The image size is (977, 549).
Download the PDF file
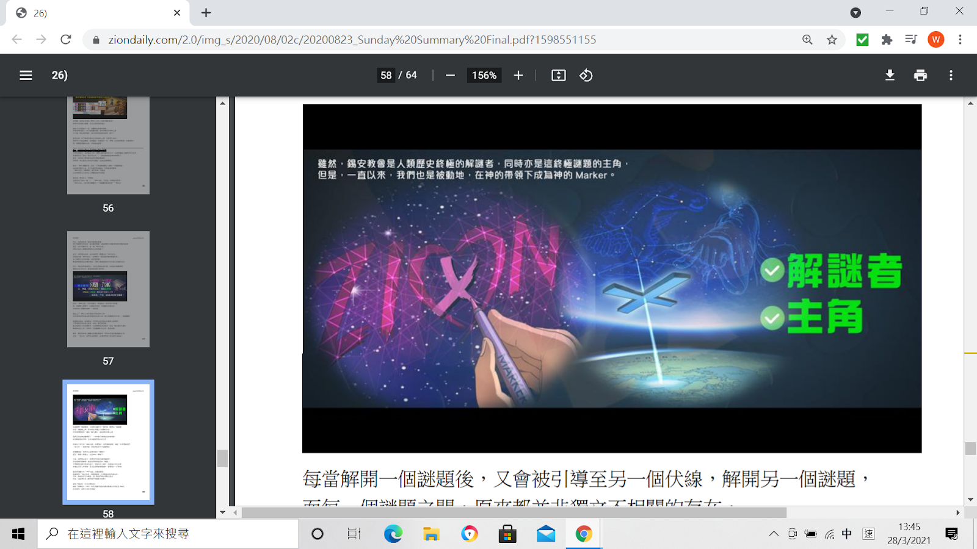(890, 75)
